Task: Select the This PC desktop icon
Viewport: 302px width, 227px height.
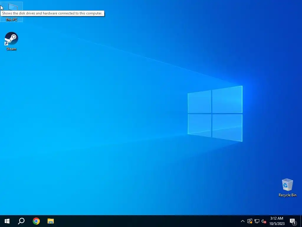Action: click(12, 12)
